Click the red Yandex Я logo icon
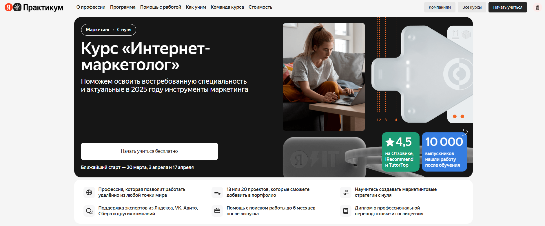This screenshot has width=545, height=226. pos(9,7)
